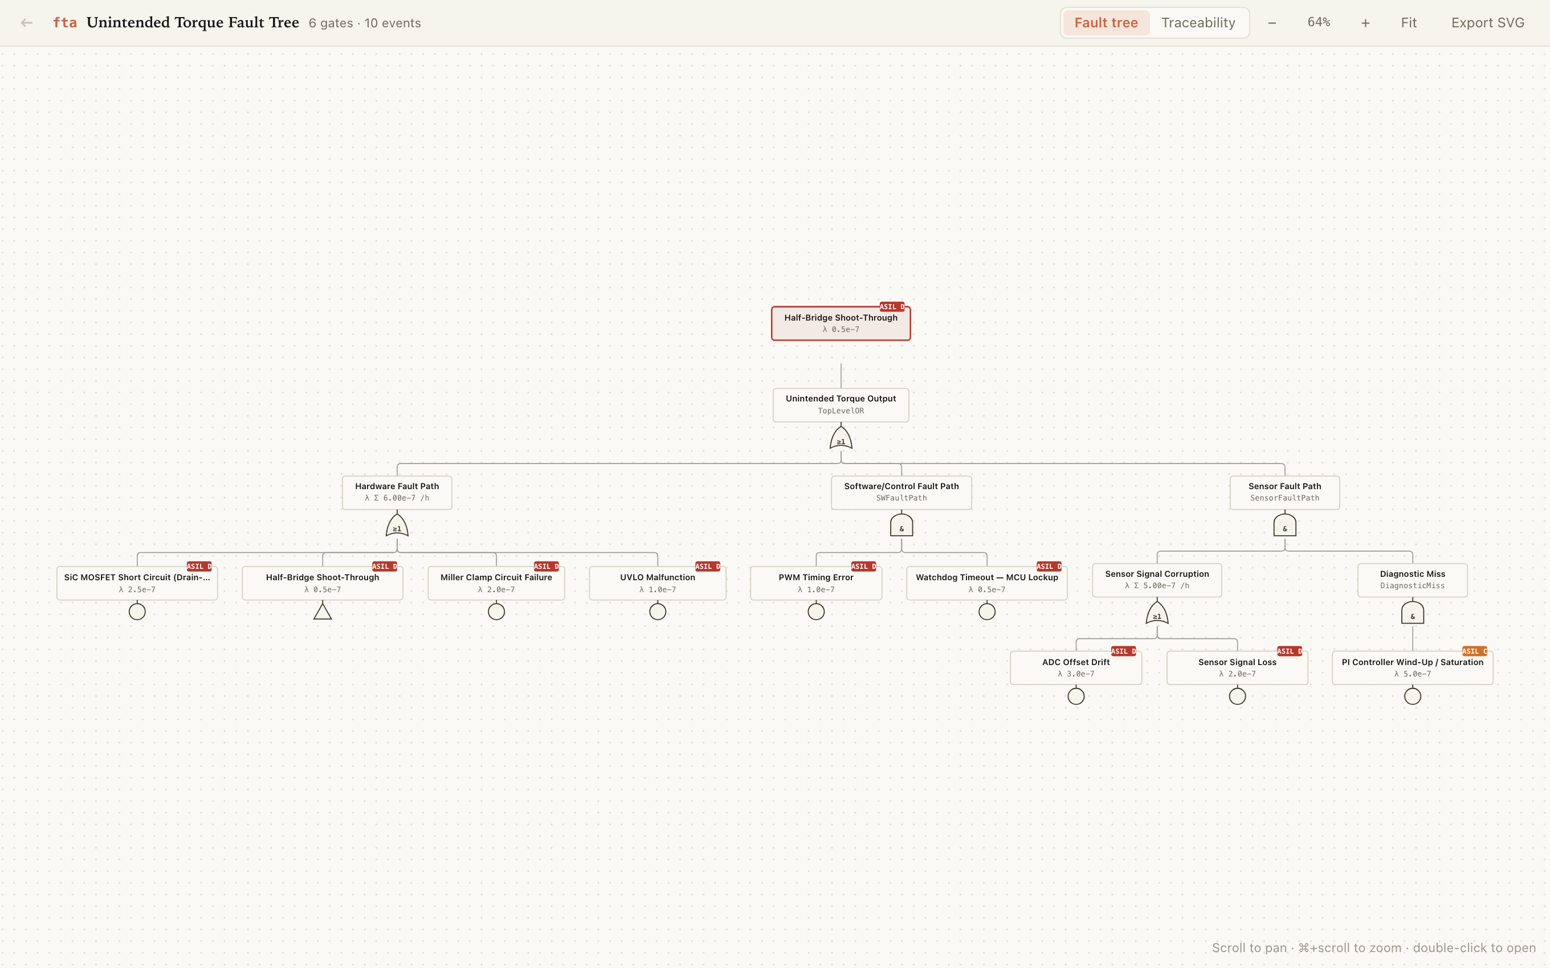Select the Software/Control Fault Path node

click(901, 493)
